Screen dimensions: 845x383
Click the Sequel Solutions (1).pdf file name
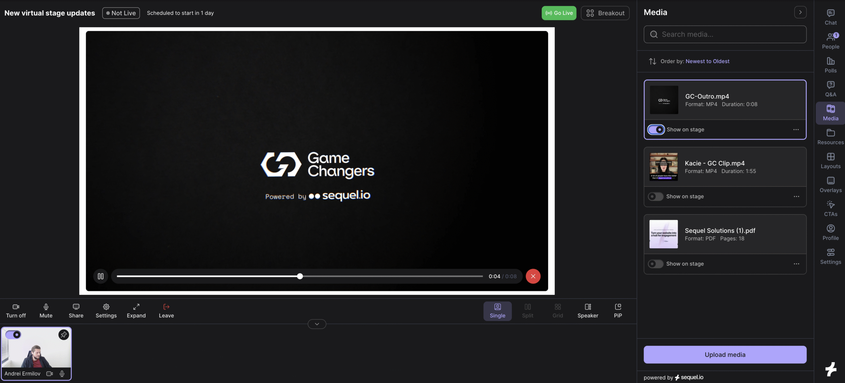720,230
